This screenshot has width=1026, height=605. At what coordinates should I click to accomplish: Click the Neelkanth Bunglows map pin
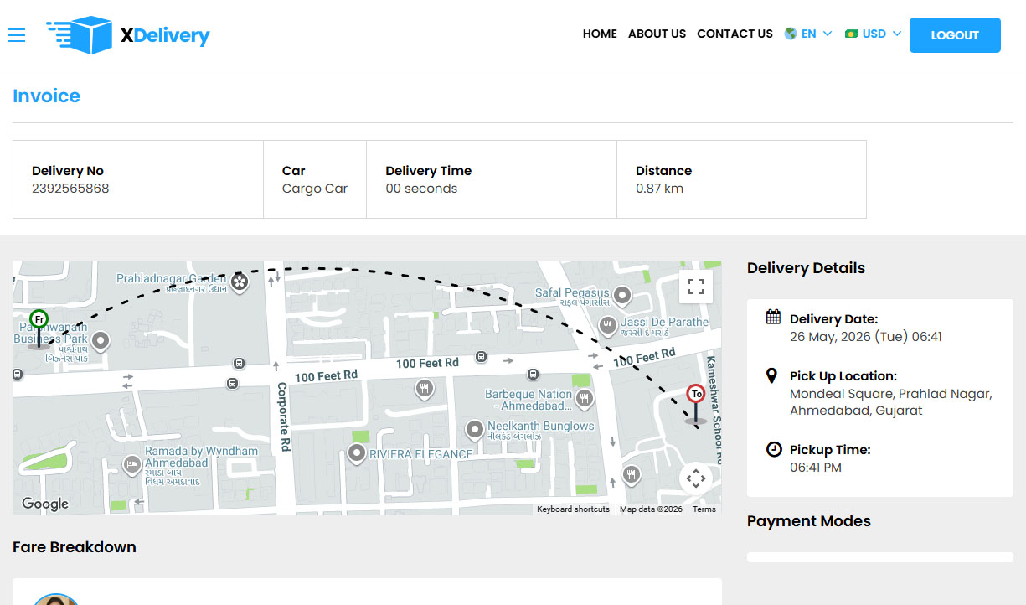click(475, 430)
